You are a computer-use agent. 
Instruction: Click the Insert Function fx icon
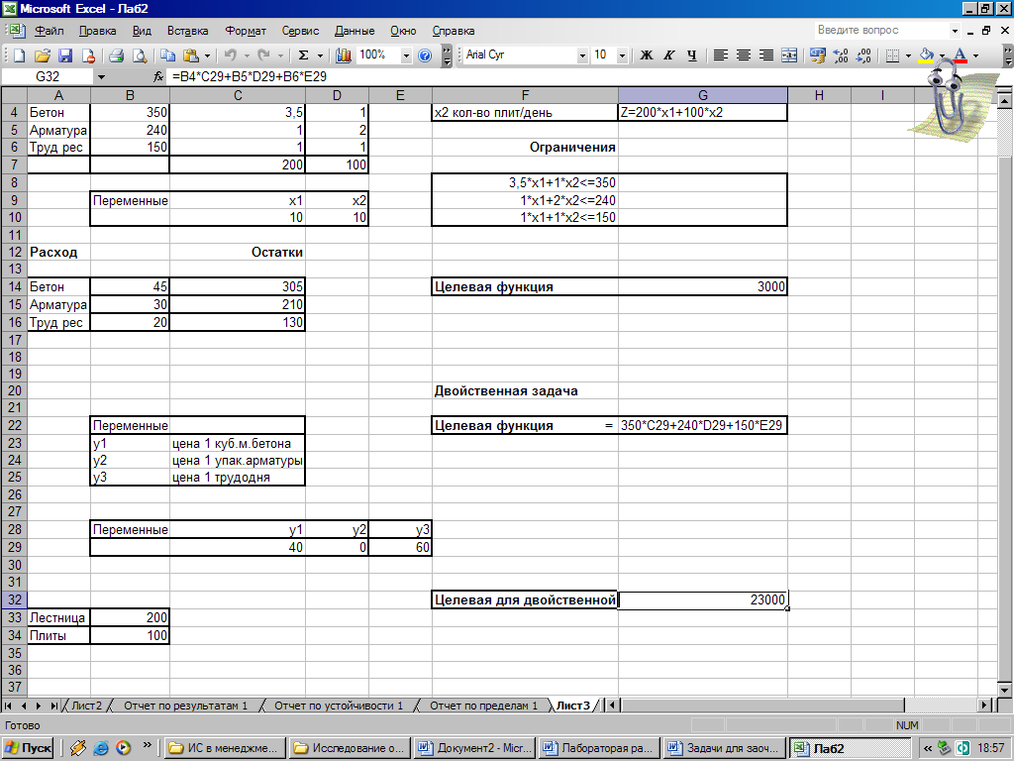158,77
